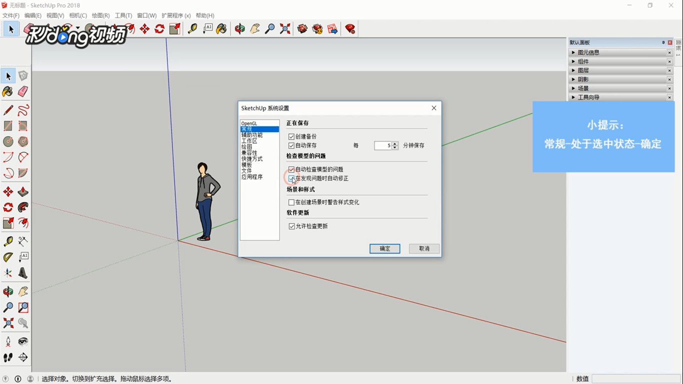
Task: Select the Look Around eye tool
Action: [x=23, y=342]
